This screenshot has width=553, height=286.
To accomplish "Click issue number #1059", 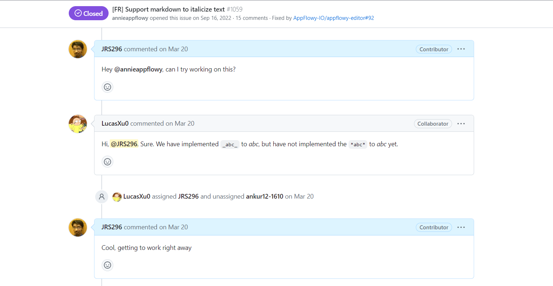I will [x=235, y=9].
